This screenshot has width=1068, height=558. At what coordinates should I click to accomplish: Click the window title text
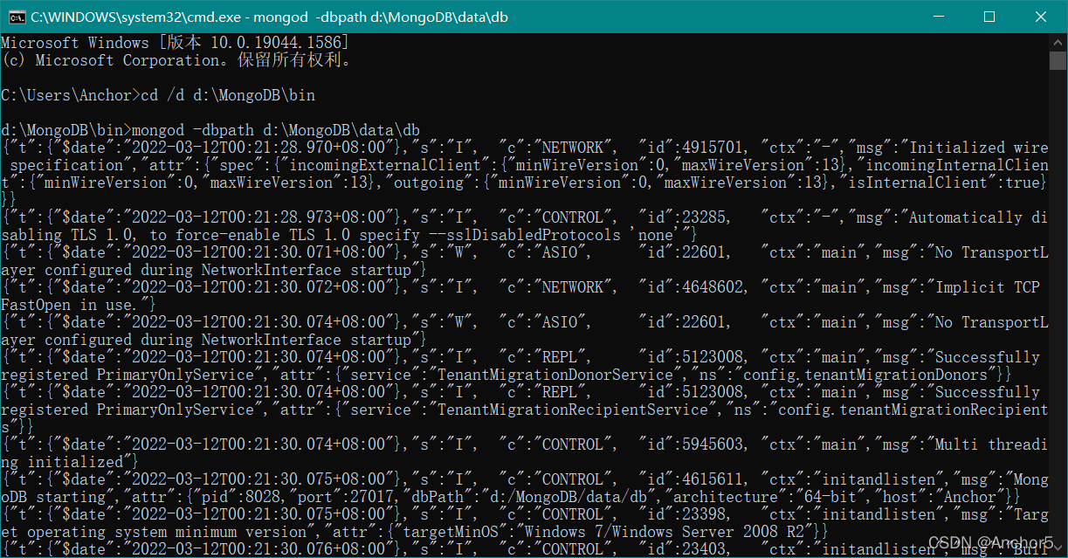[269, 17]
